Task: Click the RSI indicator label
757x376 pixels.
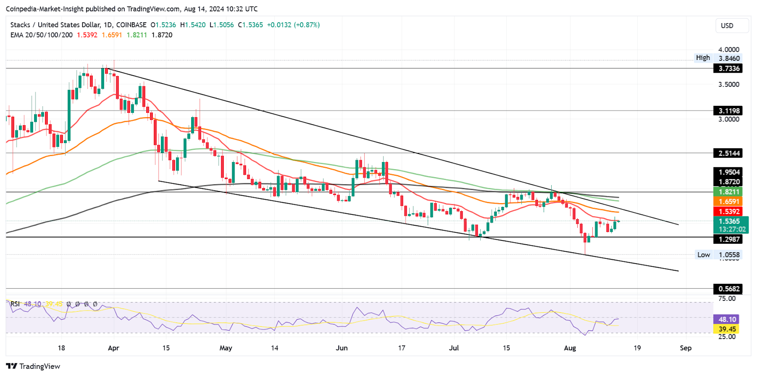Action: click(x=15, y=304)
